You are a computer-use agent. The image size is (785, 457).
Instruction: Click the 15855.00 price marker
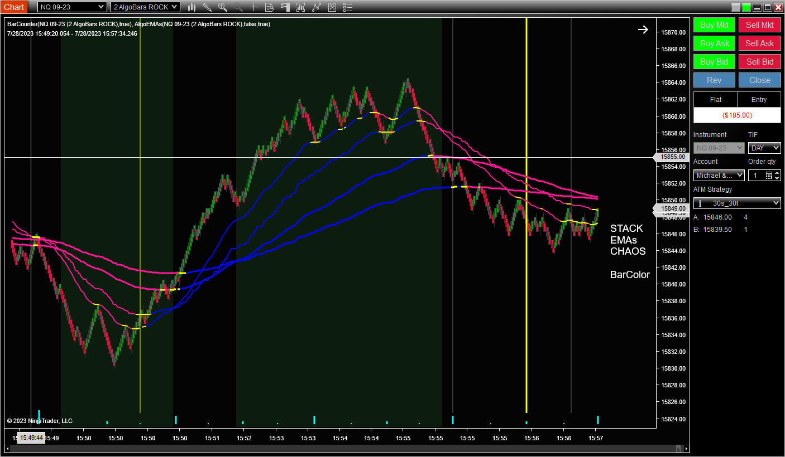(x=672, y=157)
